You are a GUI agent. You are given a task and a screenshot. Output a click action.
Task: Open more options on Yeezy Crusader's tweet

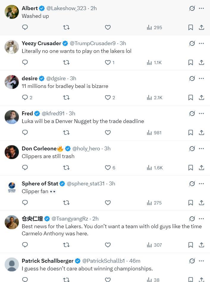tap(201, 43)
